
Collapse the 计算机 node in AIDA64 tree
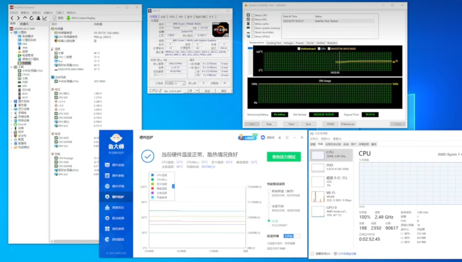tap(11, 32)
